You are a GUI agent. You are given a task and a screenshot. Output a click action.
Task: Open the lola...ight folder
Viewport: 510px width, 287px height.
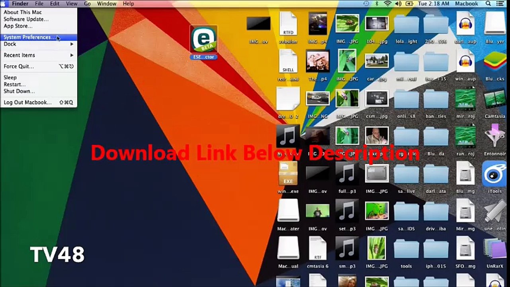tap(406, 25)
